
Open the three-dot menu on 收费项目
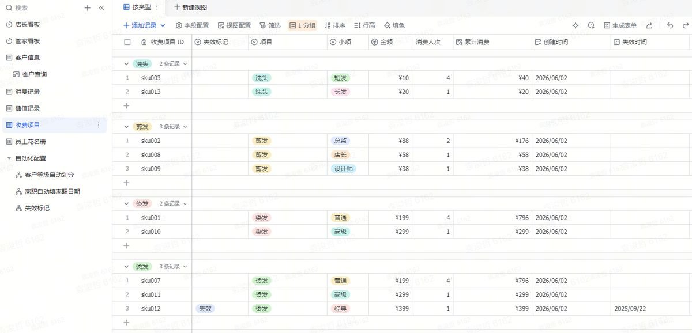pos(98,125)
